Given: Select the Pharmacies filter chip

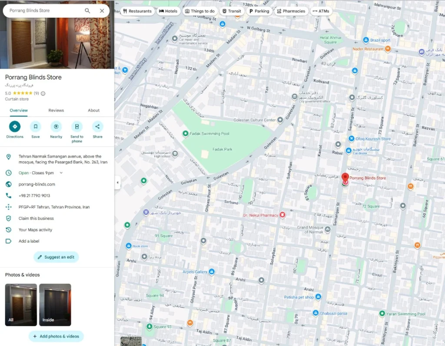Looking at the screenshot, I should (x=291, y=12).
